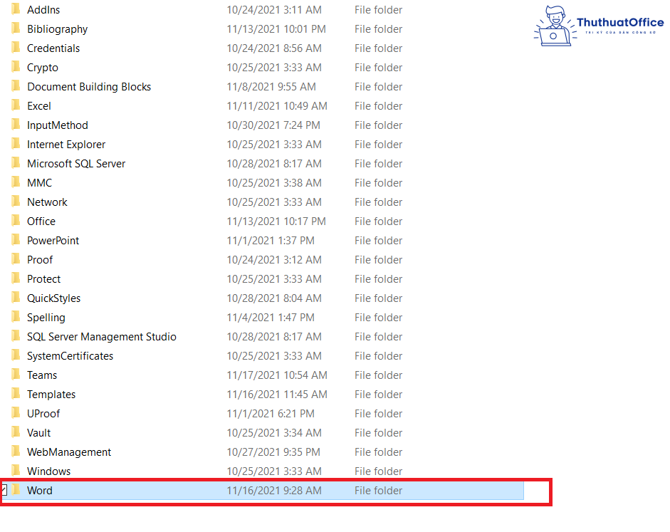Click the QuickStyles folder icon

click(x=16, y=298)
